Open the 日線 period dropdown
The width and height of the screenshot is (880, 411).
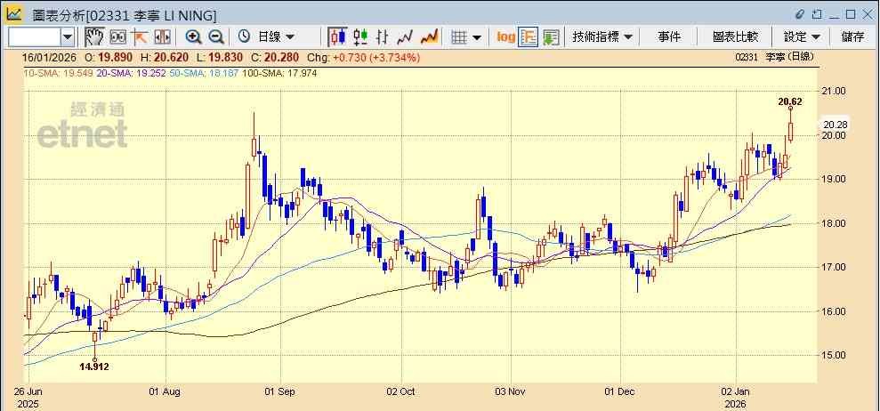point(276,37)
